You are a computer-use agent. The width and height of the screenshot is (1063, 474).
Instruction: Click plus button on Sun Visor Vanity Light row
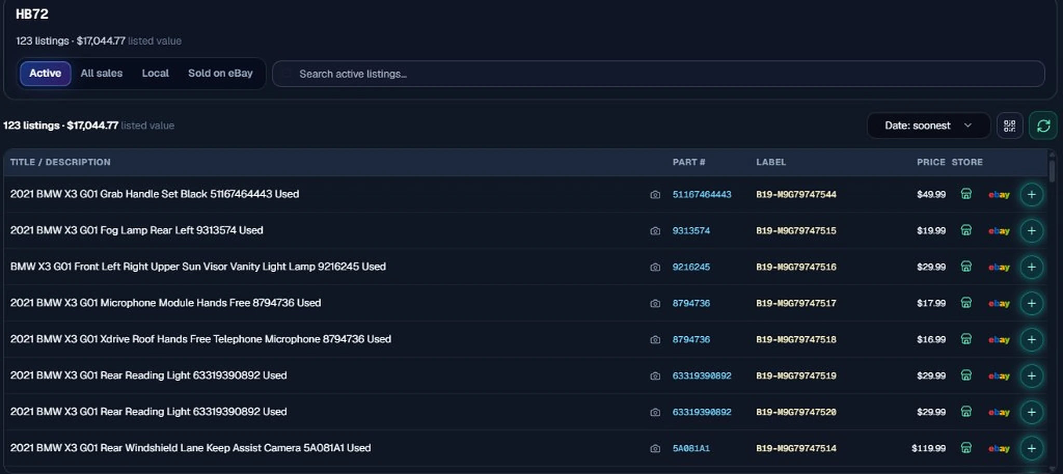coord(1031,267)
